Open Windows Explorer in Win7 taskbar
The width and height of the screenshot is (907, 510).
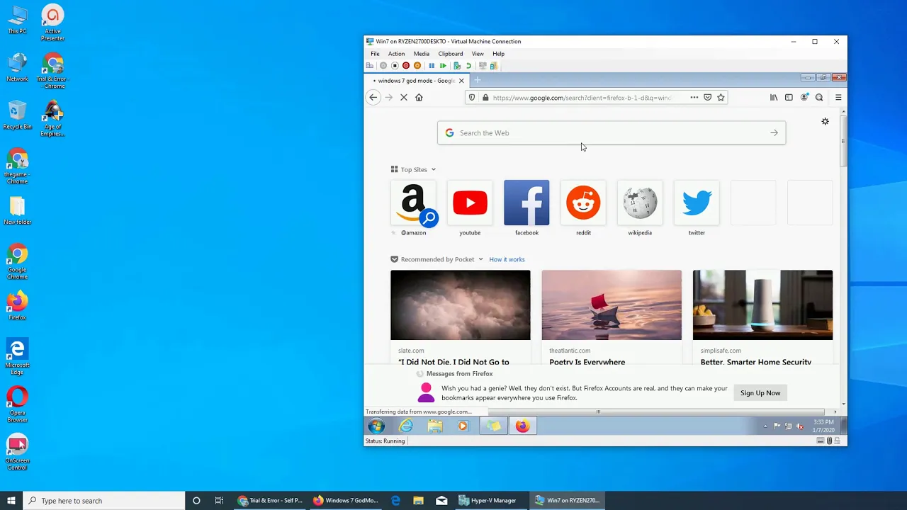(435, 426)
